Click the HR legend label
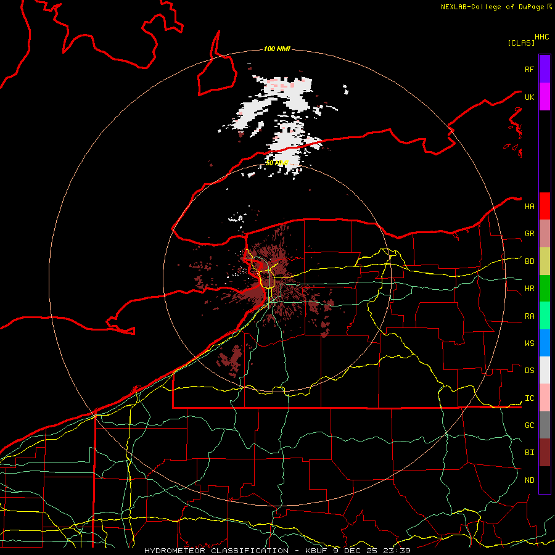Screen dimensions: 555x555 tap(529, 289)
